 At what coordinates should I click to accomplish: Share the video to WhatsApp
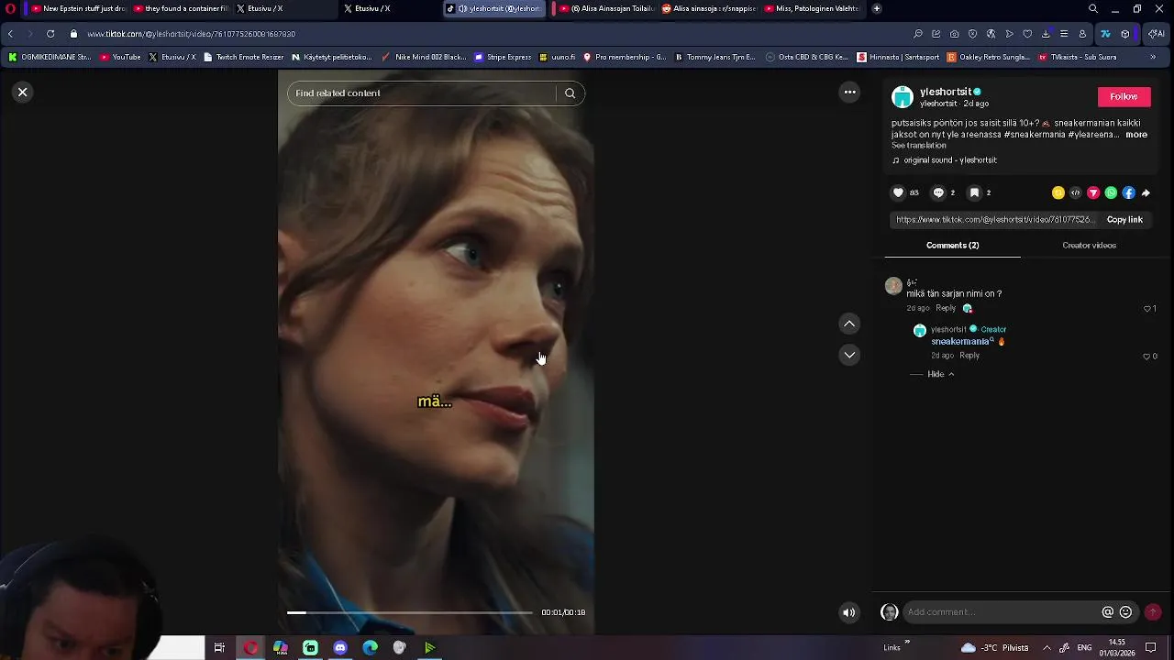point(1111,192)
